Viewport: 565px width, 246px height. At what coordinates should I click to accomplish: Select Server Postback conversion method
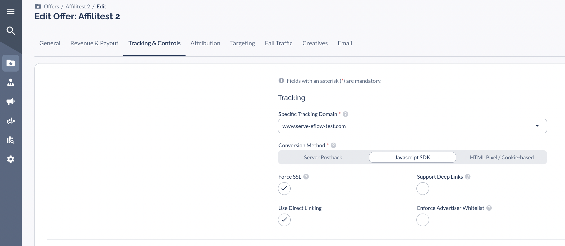click(323, 157)
